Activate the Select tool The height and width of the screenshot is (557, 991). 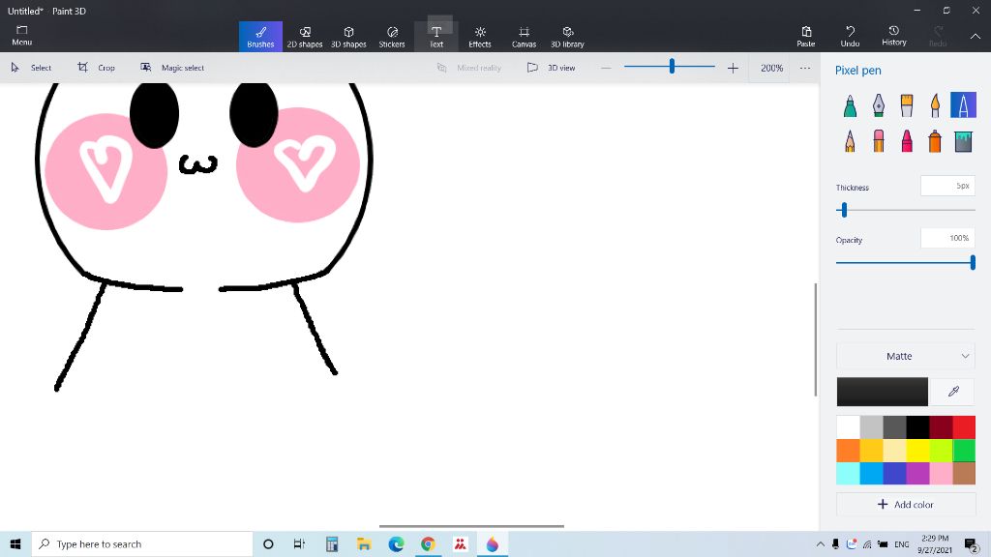coord(31,68)
